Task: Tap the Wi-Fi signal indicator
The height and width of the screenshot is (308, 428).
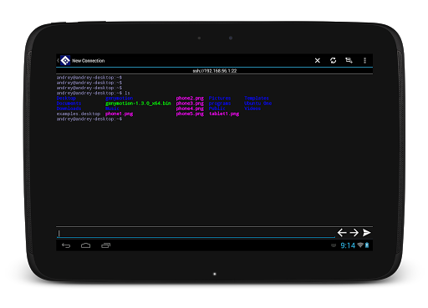Action: 360,245
